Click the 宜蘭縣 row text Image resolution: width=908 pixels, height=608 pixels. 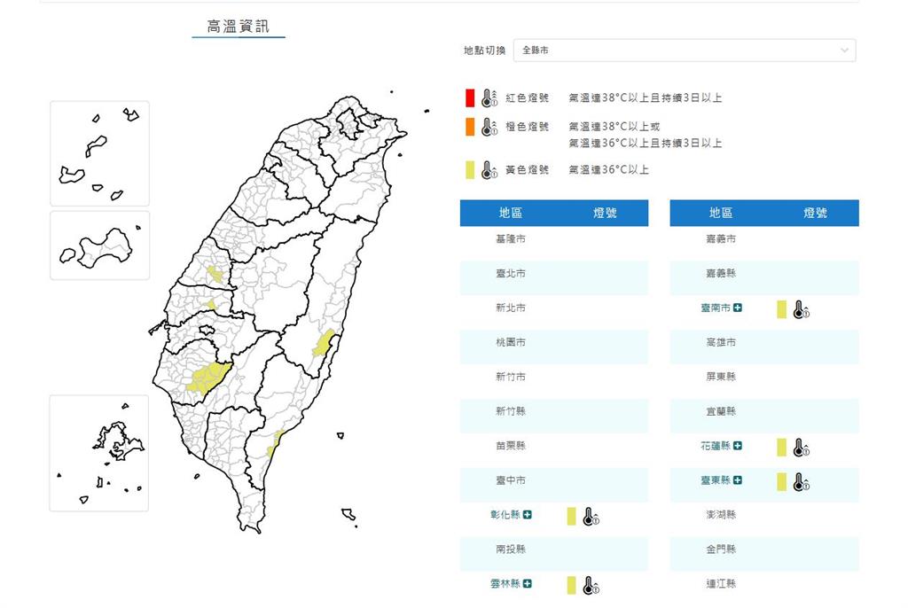[x=721, y=411]
